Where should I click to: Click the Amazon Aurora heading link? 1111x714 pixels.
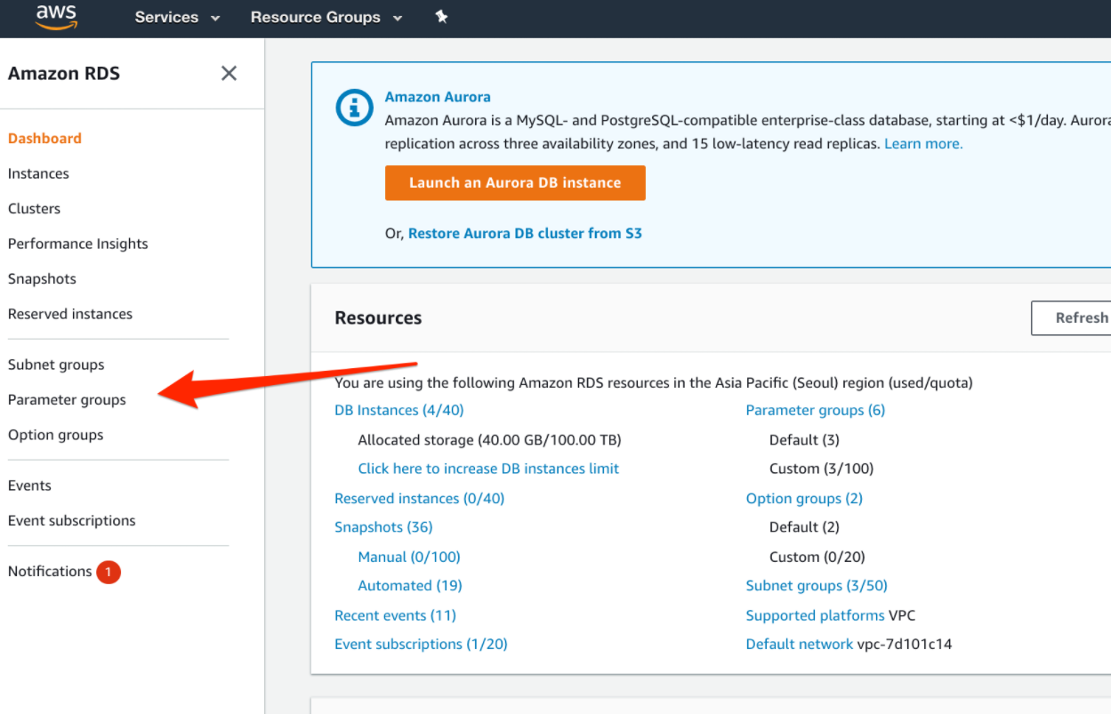tap(438, 97)
